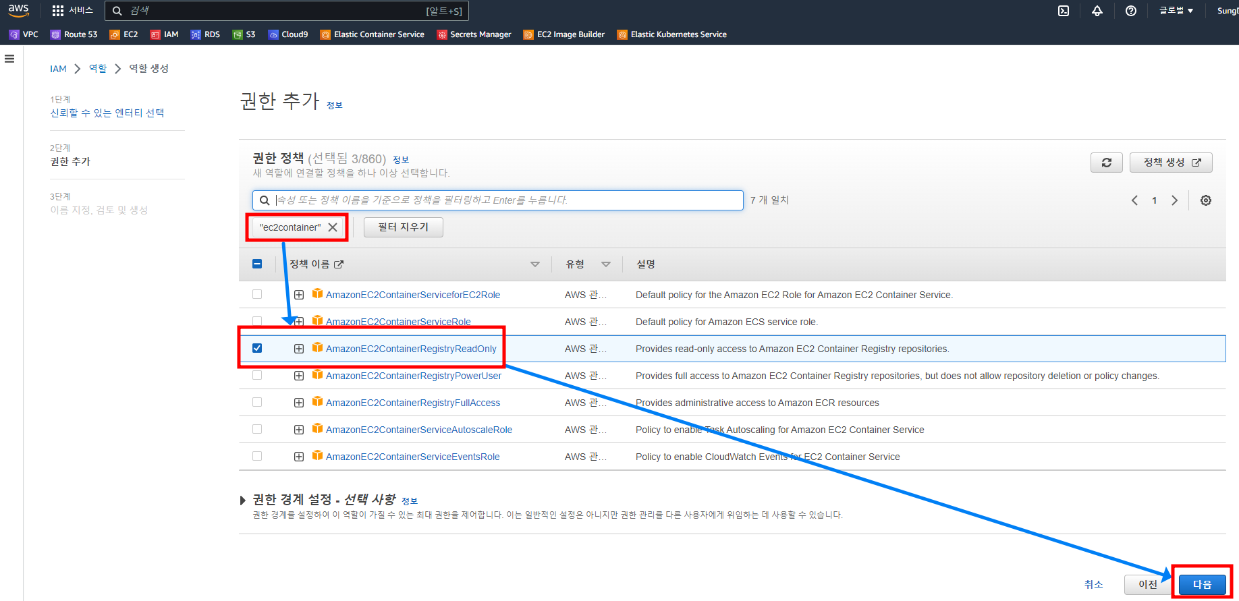Open the IAM shortcut in favorites bar
This screenshot has width=1239, height=601.
pyautogui.click(x=164, y=34)
